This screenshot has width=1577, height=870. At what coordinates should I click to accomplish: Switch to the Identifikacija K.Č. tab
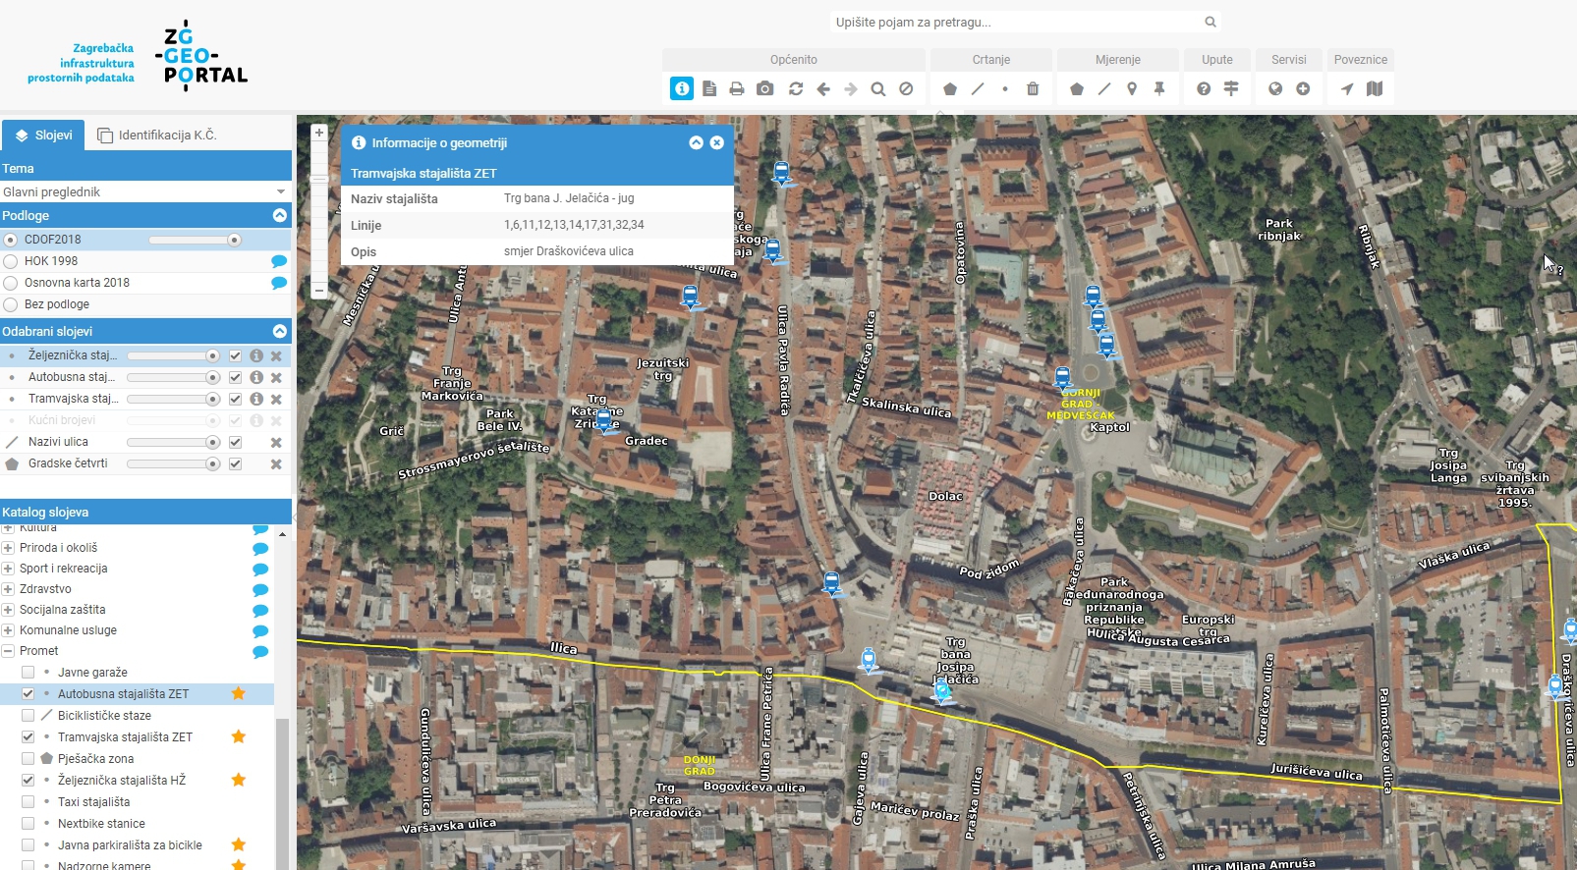coord(157,136)
